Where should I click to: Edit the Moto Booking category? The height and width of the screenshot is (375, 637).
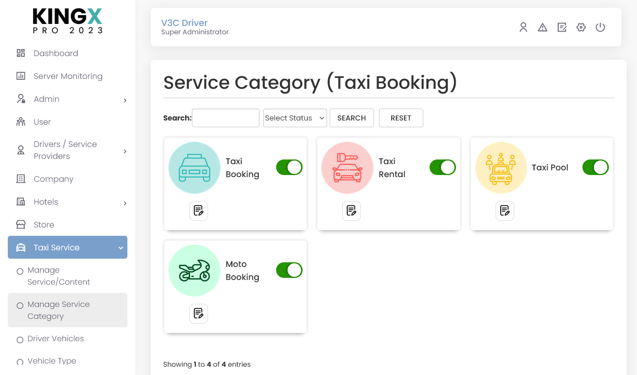click(x=199, y=314)
